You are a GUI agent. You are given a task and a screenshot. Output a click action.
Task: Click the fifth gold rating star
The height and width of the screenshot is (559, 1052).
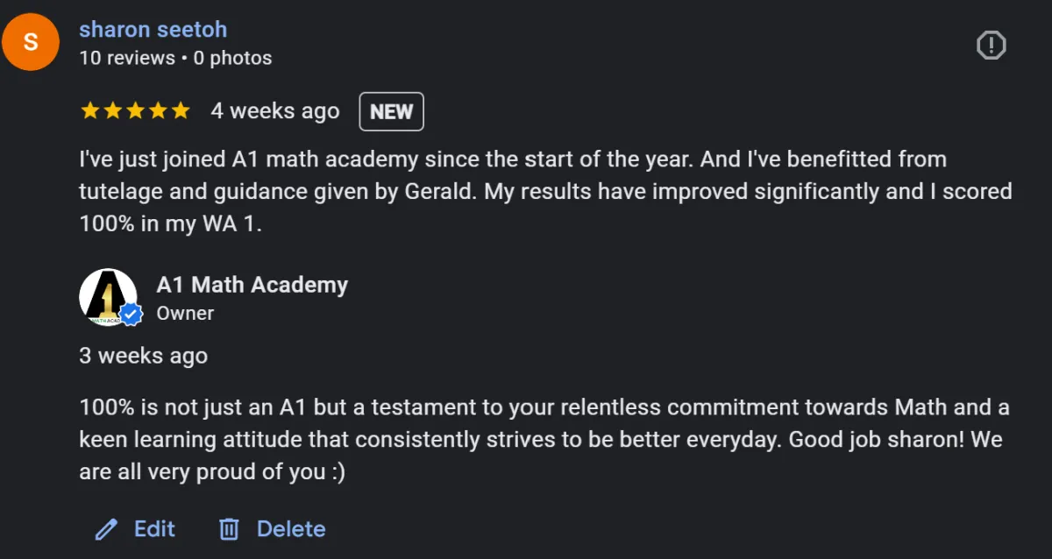click(x=181, y=111)
